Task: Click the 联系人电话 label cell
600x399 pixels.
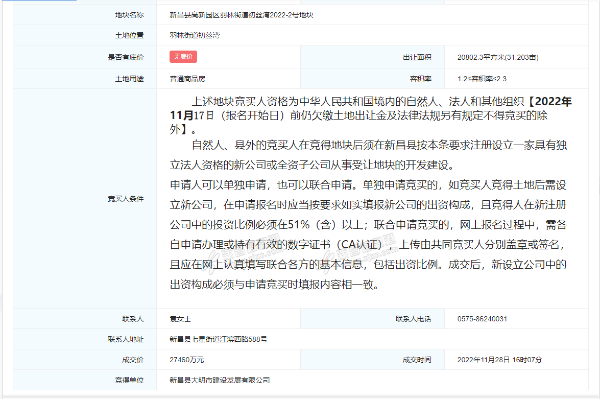Action: (x=372, y=319)
